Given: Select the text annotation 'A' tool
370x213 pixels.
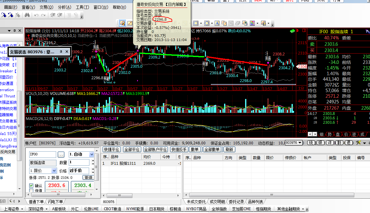Looking at the screenshot, I should click(x=217, y=23).
